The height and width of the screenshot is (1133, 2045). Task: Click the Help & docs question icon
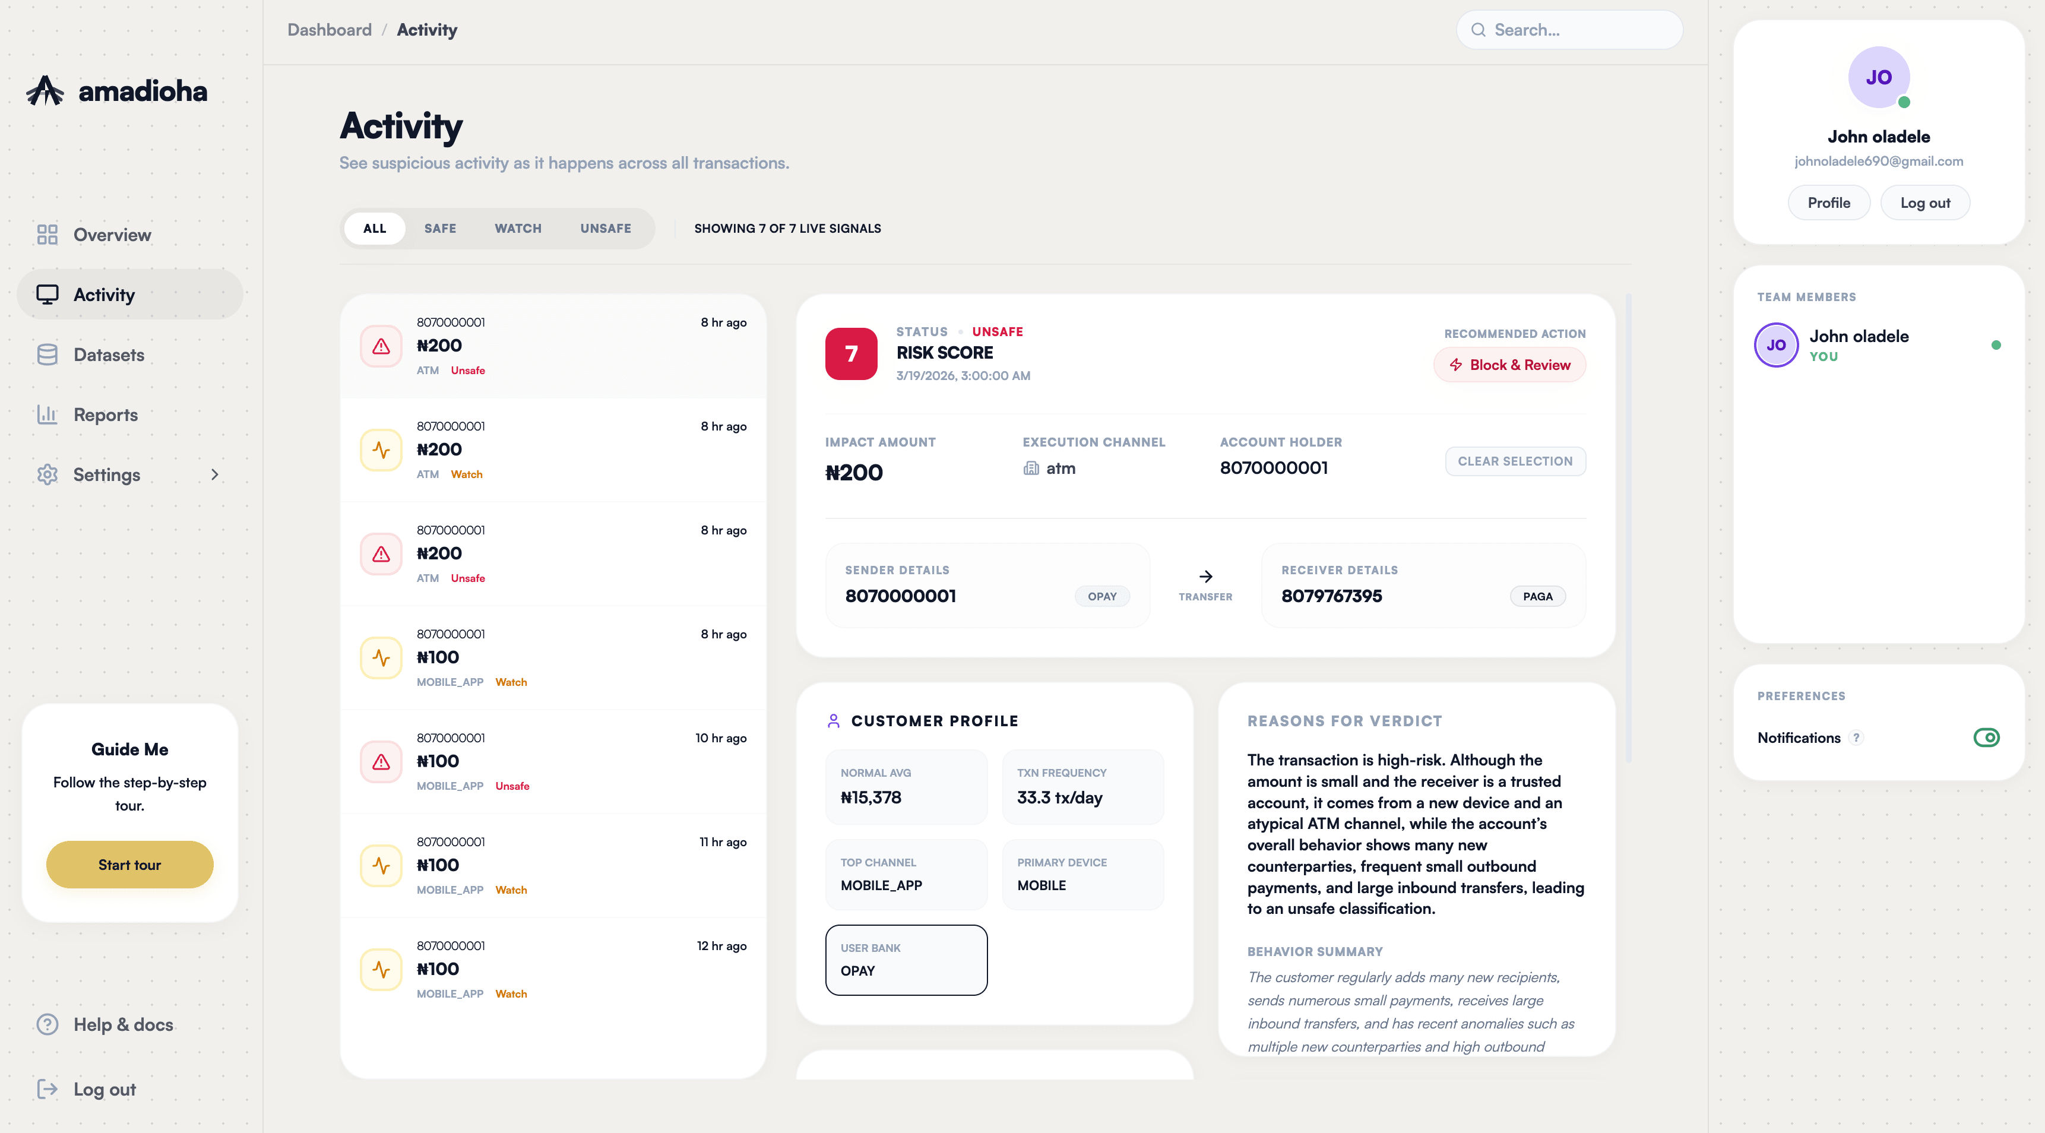click(x=48, y=1024)
